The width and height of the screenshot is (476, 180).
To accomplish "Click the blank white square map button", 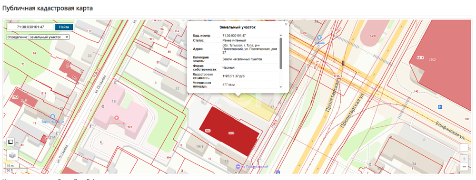I will pos(464,148).
